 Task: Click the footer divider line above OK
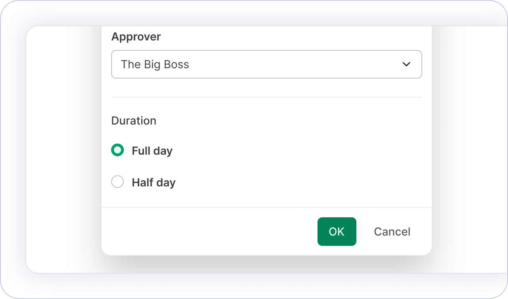(266, 207)
